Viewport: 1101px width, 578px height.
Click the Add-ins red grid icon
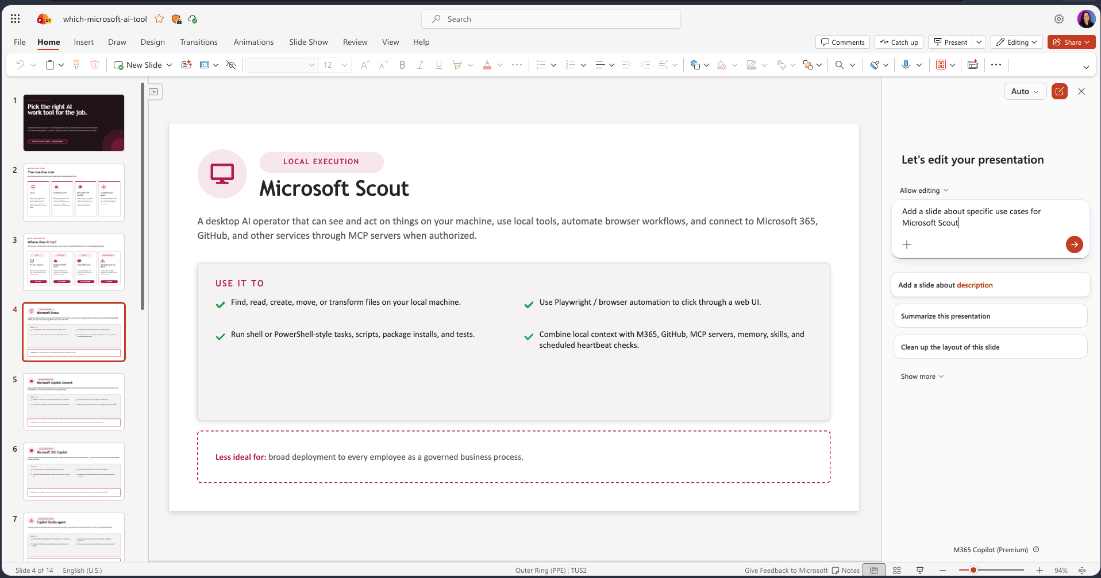(x=941, y=65)
